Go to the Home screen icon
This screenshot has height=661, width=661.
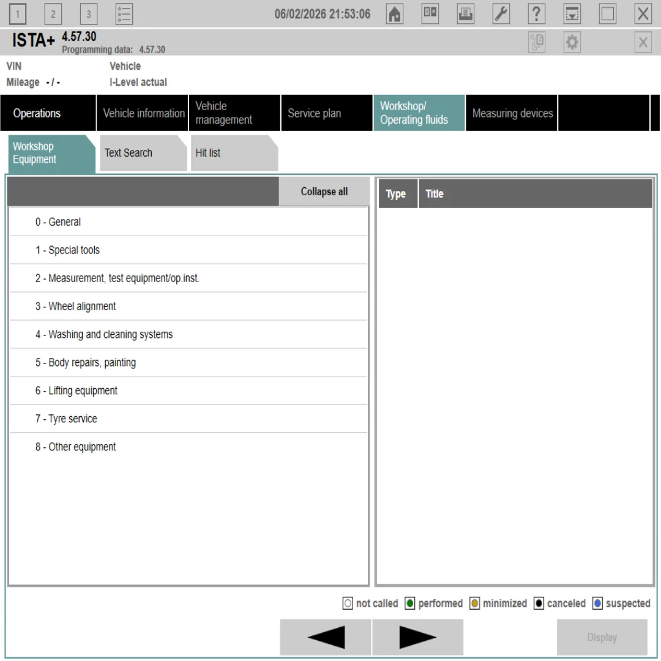(x=395, y=14)
